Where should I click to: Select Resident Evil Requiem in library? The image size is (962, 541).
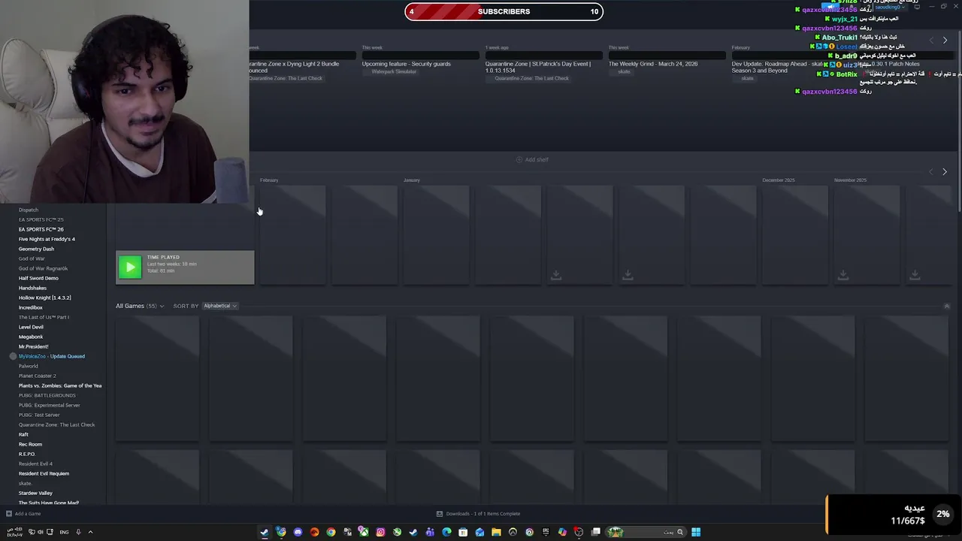click(x=44, y=473)
